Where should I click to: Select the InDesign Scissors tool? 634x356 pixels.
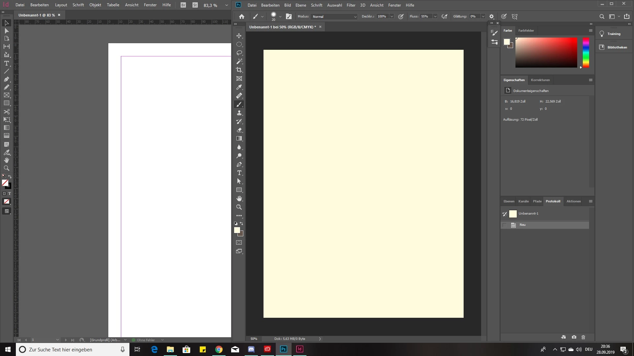(x=6, y=111)
